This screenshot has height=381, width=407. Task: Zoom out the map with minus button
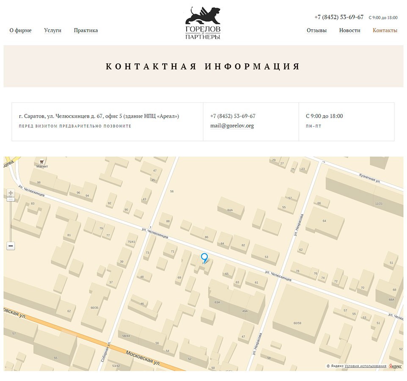11,246
